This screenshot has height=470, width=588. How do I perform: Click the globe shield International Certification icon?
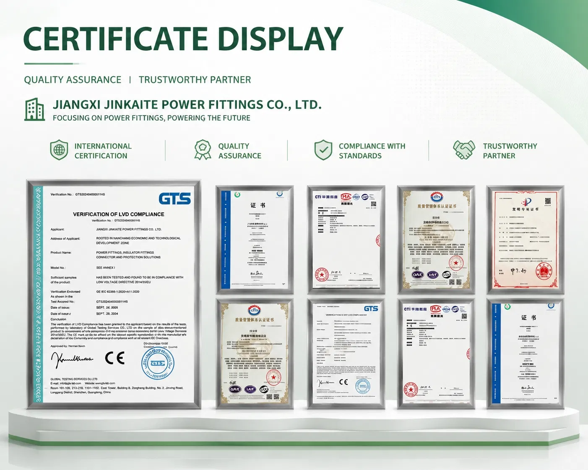[59, 150]
